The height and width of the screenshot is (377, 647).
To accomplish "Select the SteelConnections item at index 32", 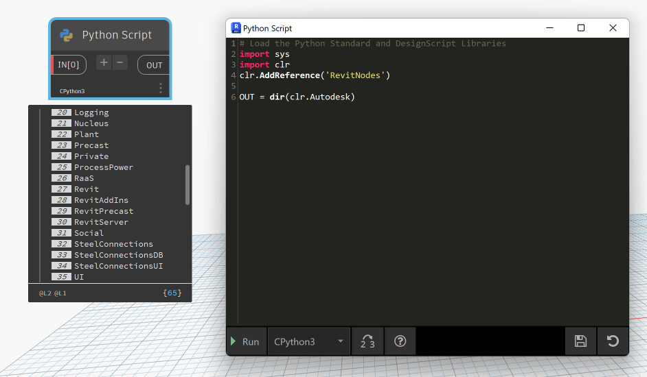I will click(x=113, y=244).
